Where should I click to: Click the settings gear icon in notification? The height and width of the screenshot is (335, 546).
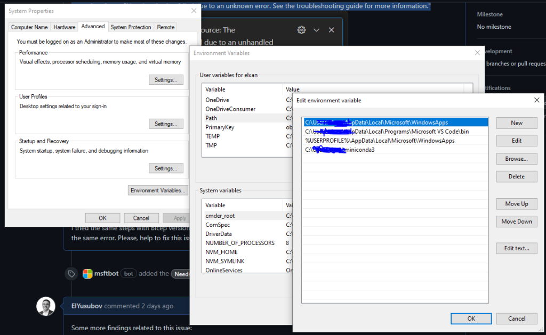(x=301, y=30)
